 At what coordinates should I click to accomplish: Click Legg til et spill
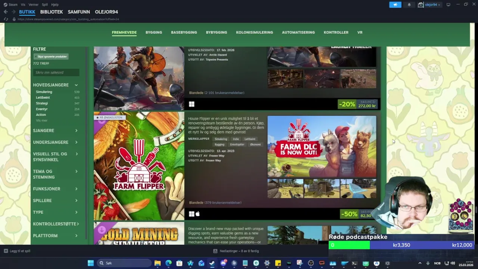(17, 251)
